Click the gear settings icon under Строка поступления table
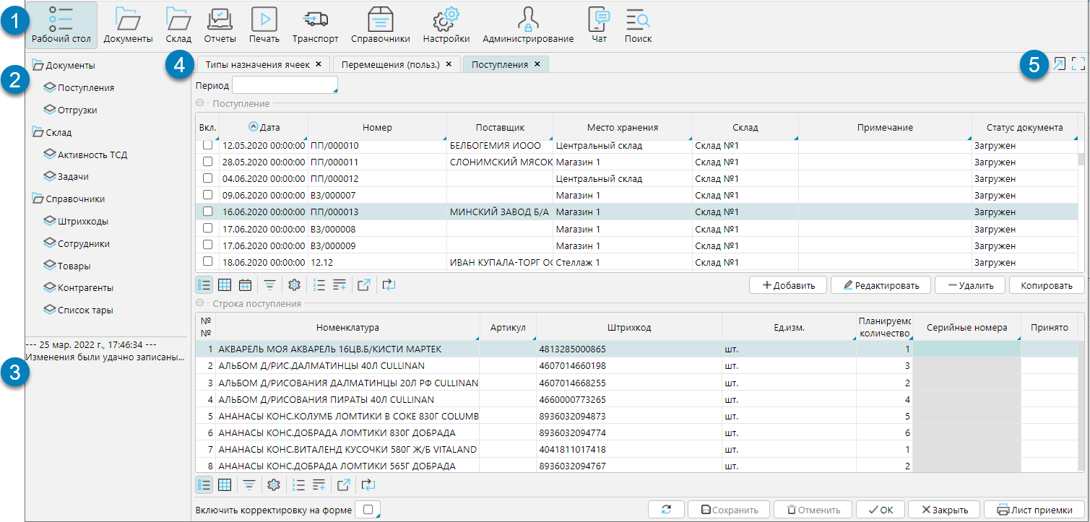Image resolution: width=1090 pixels, height=522 pixels. [x=273, y=484]
